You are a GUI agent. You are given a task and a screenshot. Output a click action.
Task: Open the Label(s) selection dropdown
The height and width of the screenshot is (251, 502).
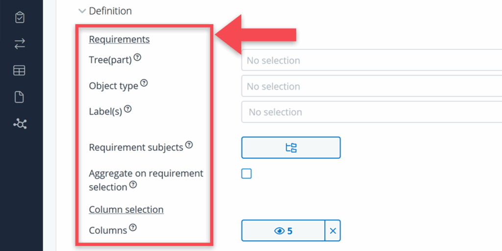click(372, 112)
